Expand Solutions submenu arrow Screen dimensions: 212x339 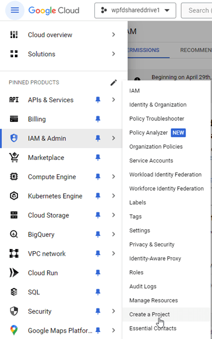[113, 54]
